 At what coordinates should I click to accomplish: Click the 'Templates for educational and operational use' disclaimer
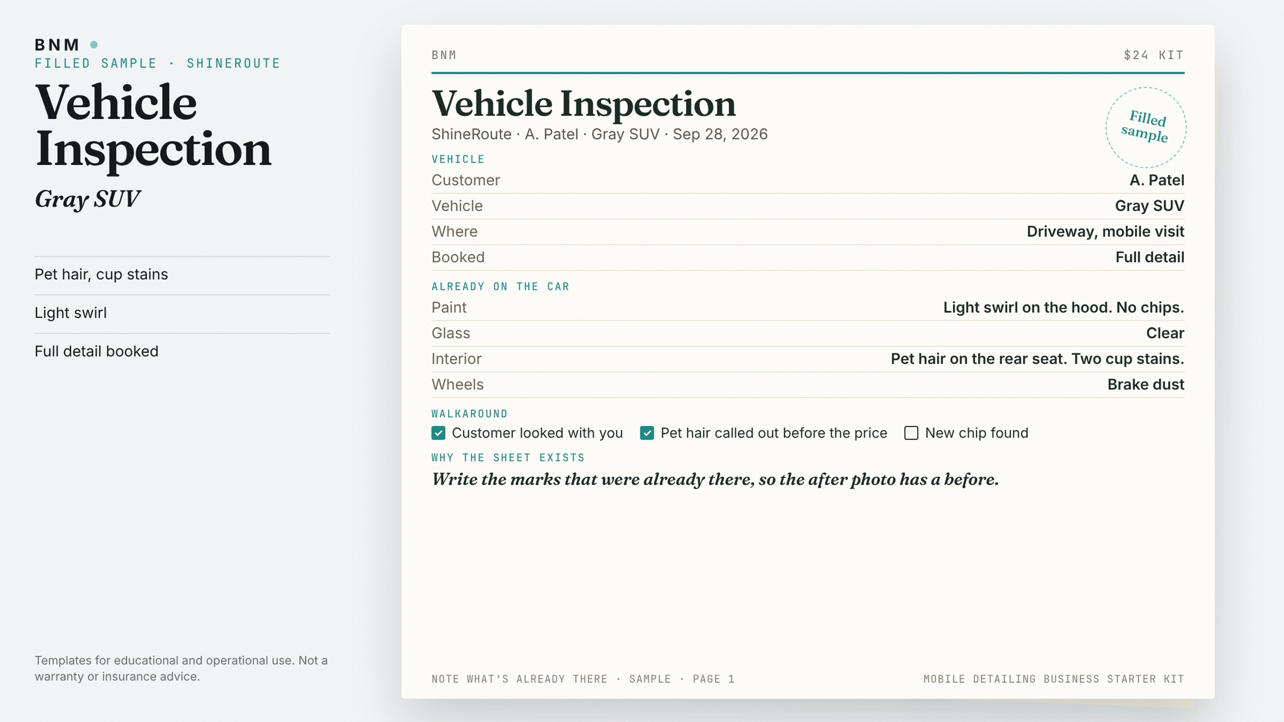[181, 668]
